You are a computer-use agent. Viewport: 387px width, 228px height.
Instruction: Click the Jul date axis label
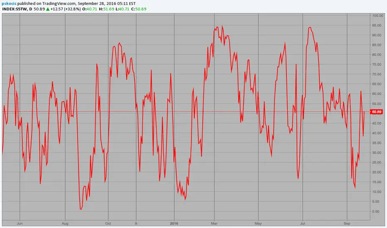[303, 223]
